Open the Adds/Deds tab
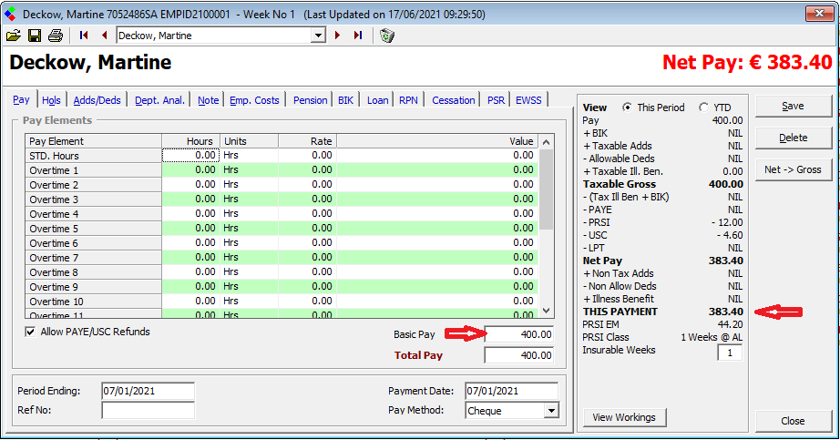Viewport: 840px width, 440px height. pyautogui.click(x=97, y=100)
